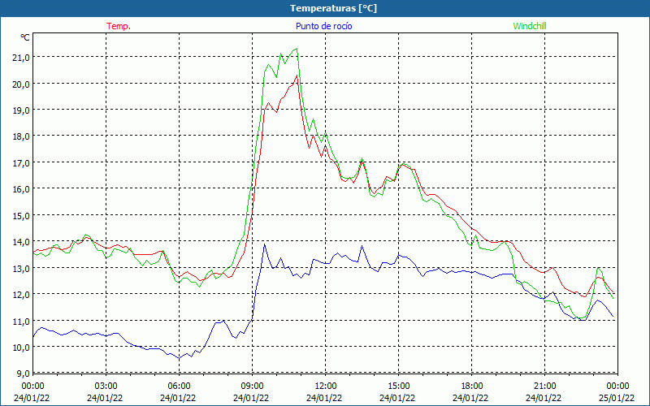Click the '11,0' y-axis value
The height and width of the screenshot is (406, 650).
pos(21,321)
